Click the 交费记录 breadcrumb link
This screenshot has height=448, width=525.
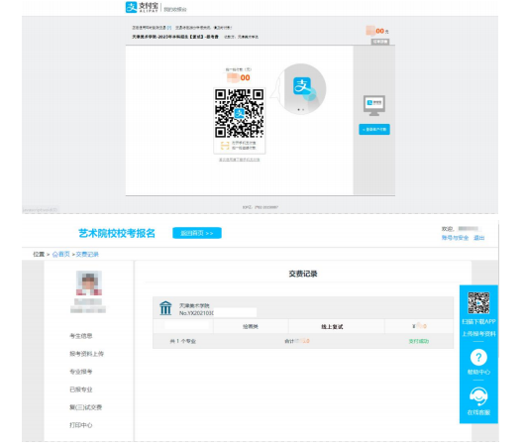(x=87, y=255)
